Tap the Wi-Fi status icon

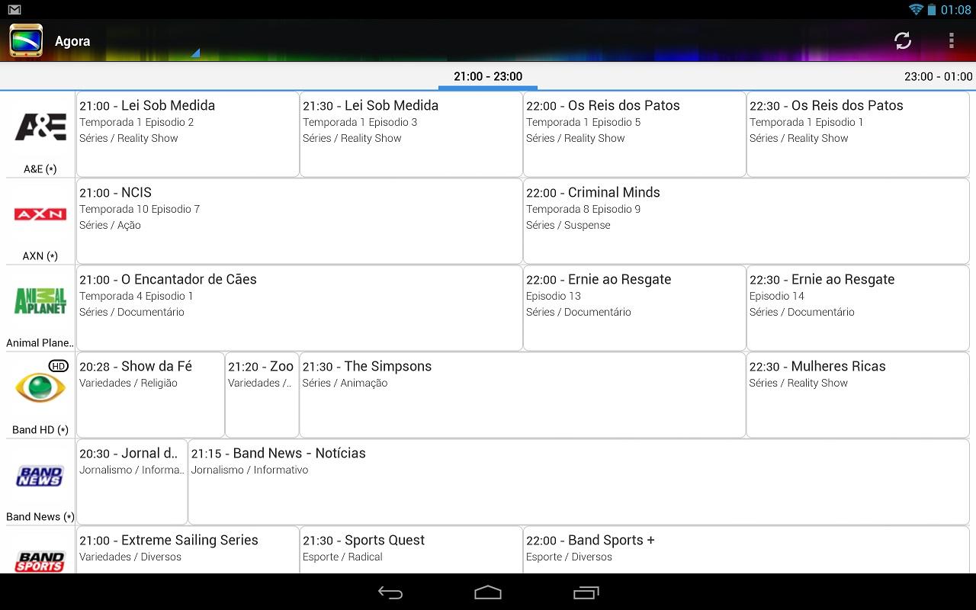[x=916, y=9]
